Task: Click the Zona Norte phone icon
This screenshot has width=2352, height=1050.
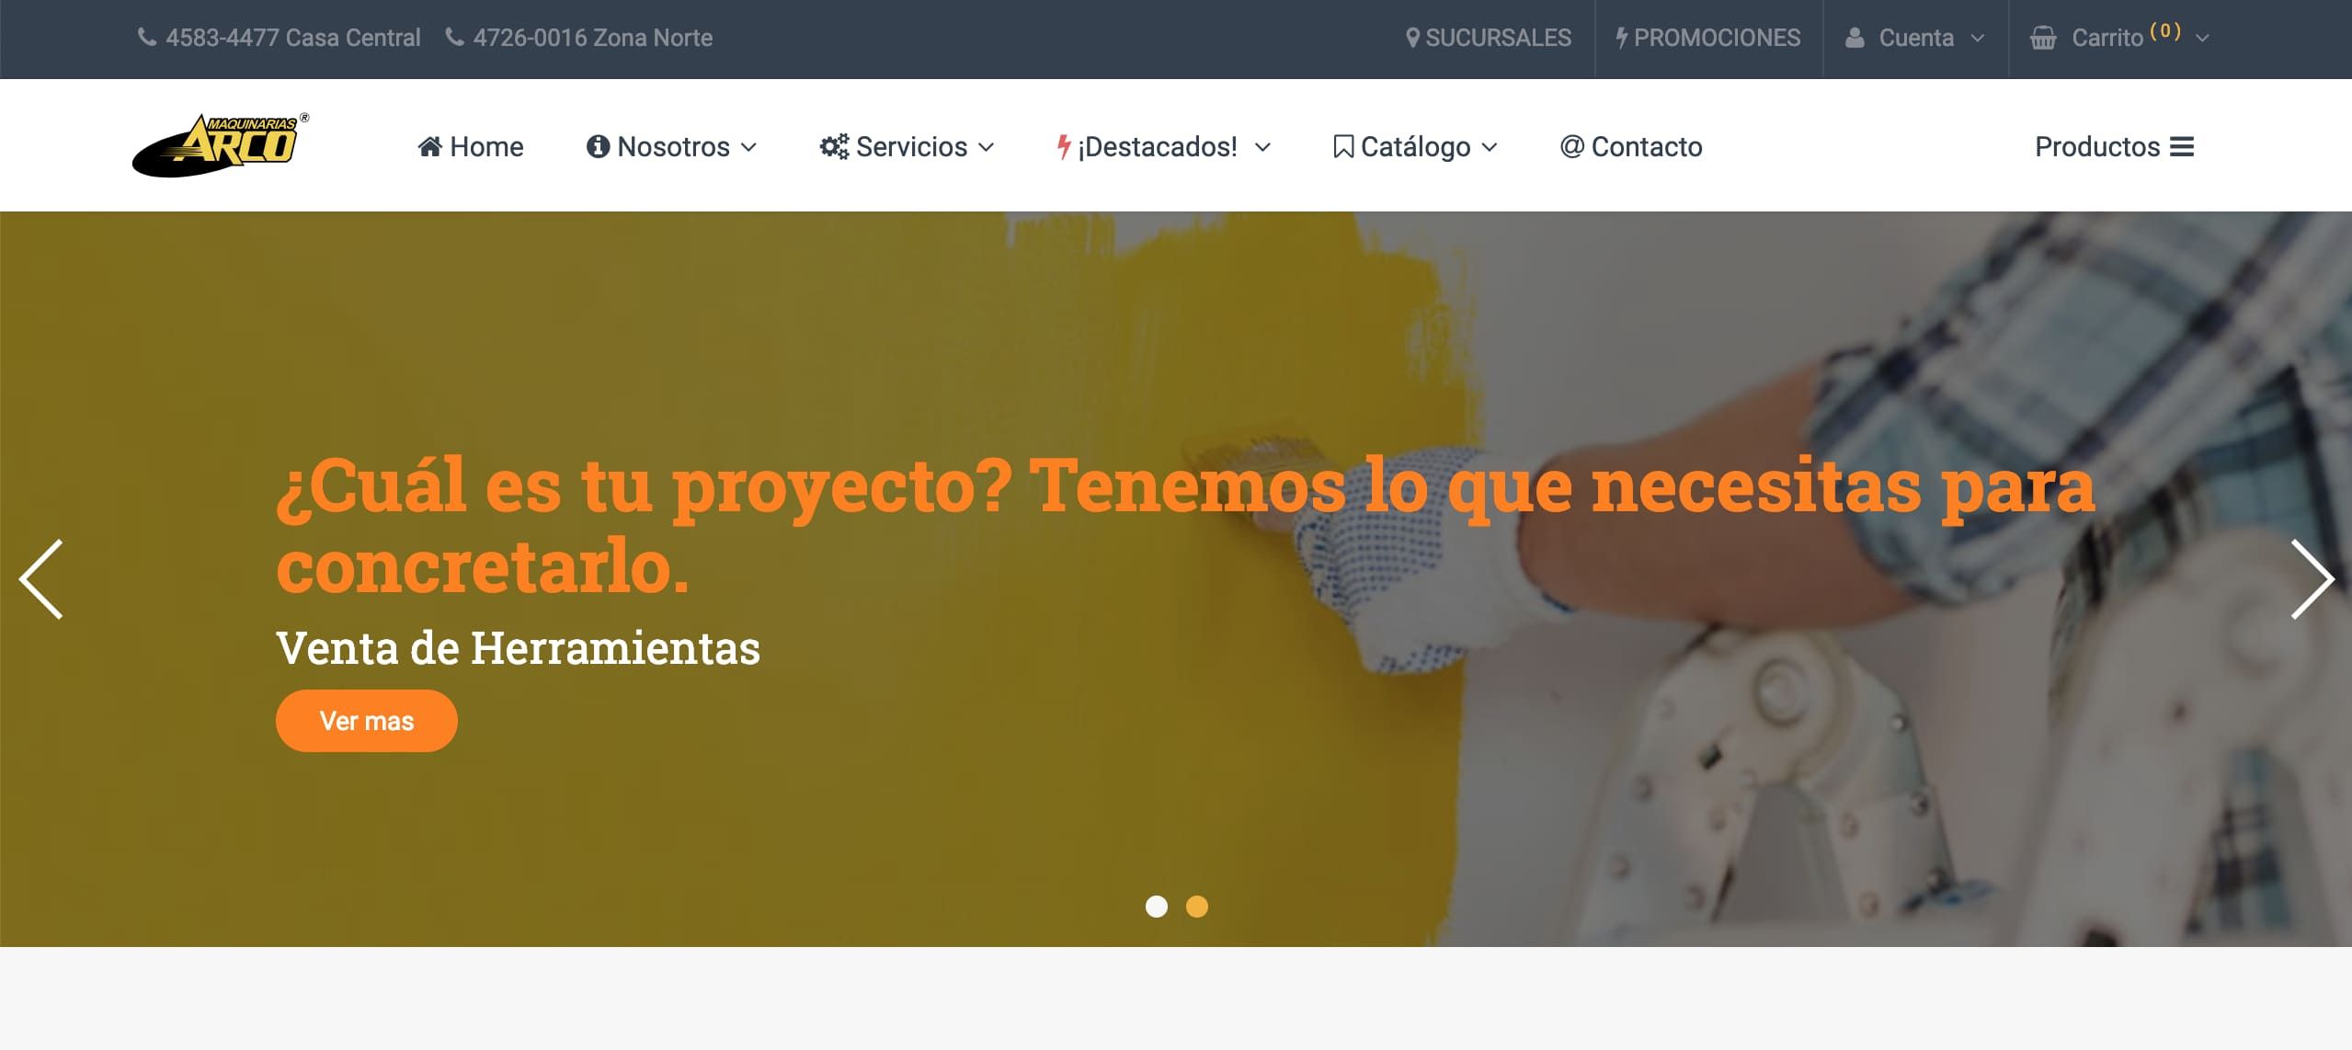Action: (x=454, y=37)
